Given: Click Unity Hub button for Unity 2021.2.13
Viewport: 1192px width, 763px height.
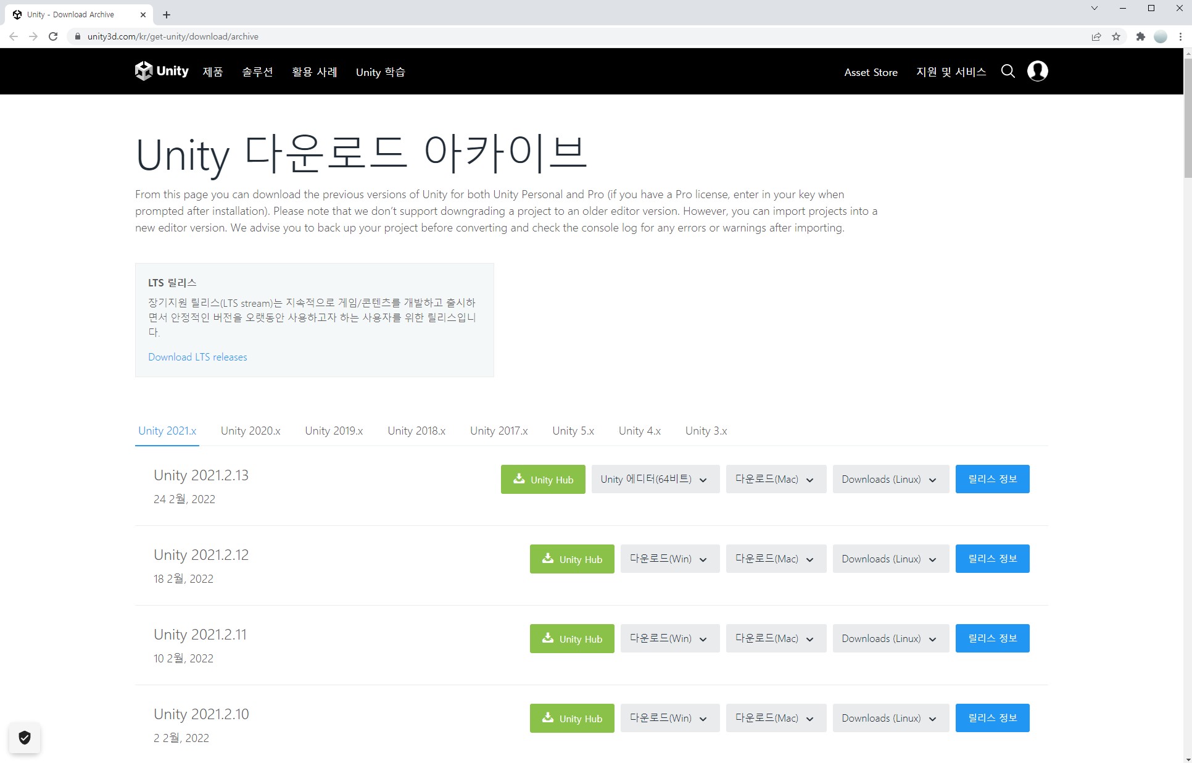Looking at the screenshot, I should coord(543,479).
